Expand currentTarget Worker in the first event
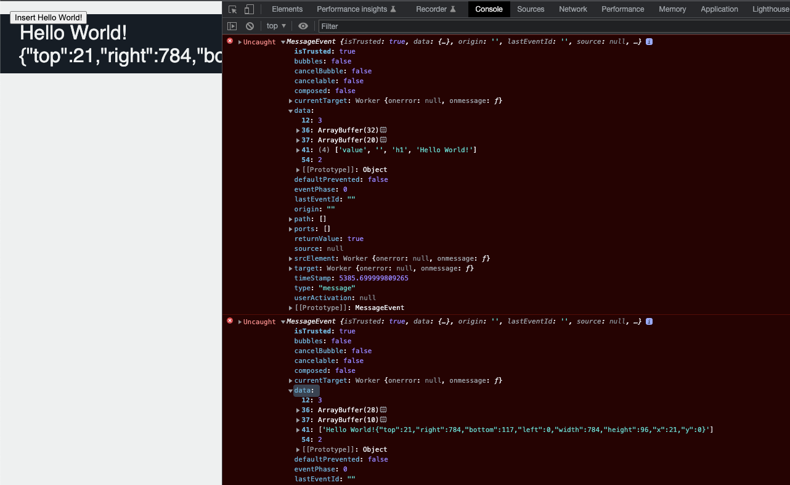 click(291, 101)
